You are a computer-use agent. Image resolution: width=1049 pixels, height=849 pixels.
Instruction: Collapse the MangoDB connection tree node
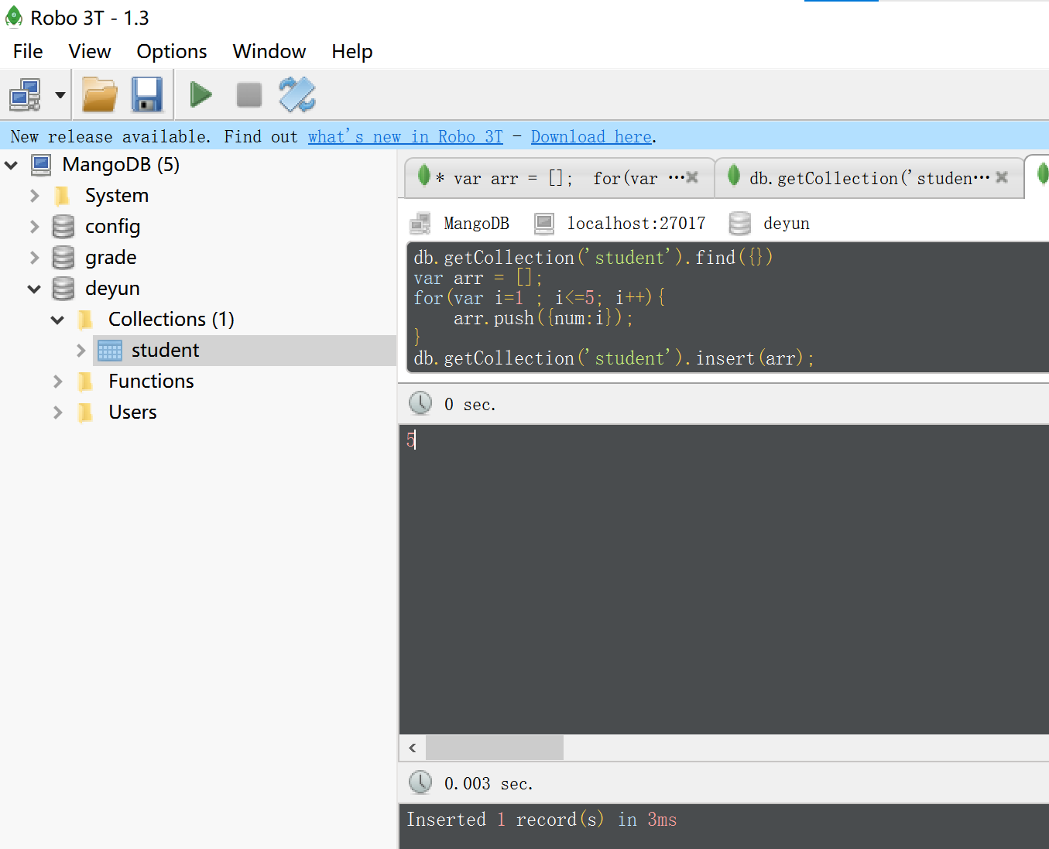pos(12,165)
